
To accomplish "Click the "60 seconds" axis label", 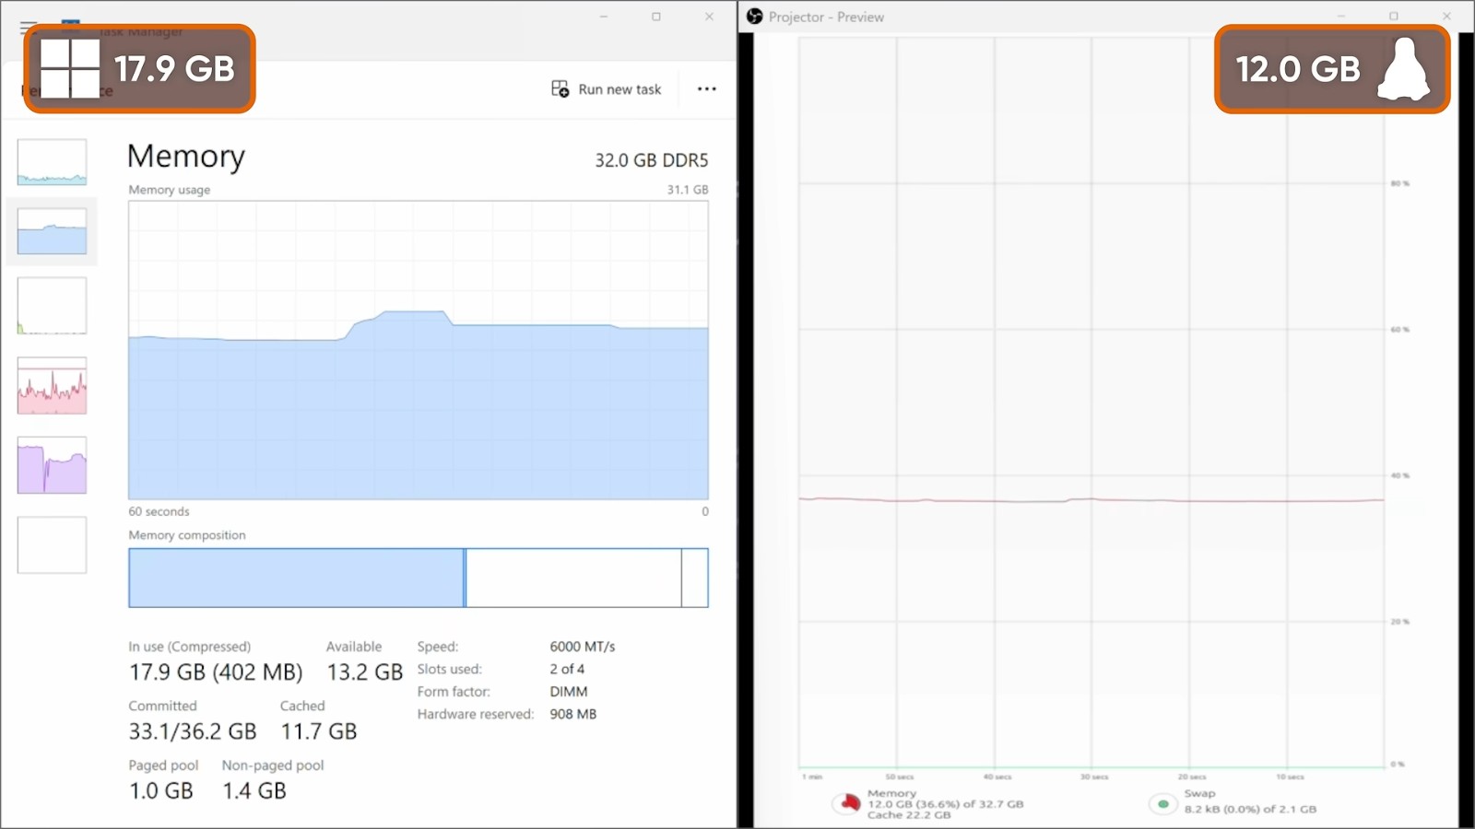I will pos(159,512).
